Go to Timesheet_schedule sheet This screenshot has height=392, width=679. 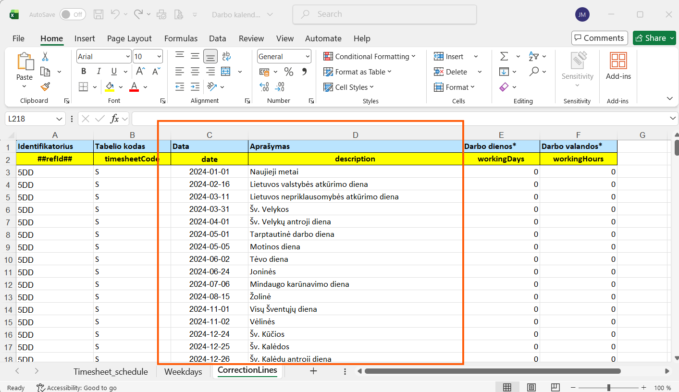(111, 371)
